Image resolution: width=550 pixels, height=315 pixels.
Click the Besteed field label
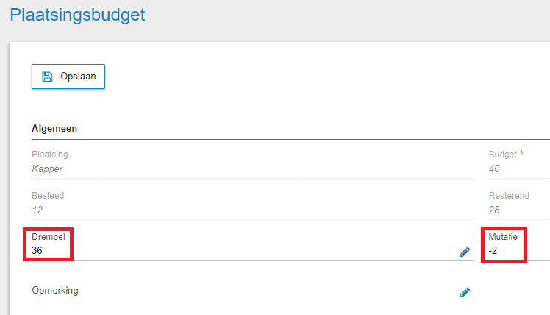click(x=48, y=195)
